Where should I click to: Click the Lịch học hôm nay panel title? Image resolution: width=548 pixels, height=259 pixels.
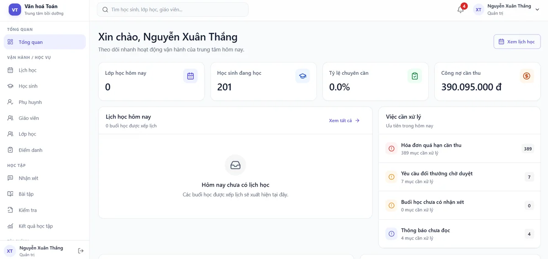pyautogui.click(x=128, y=117)
